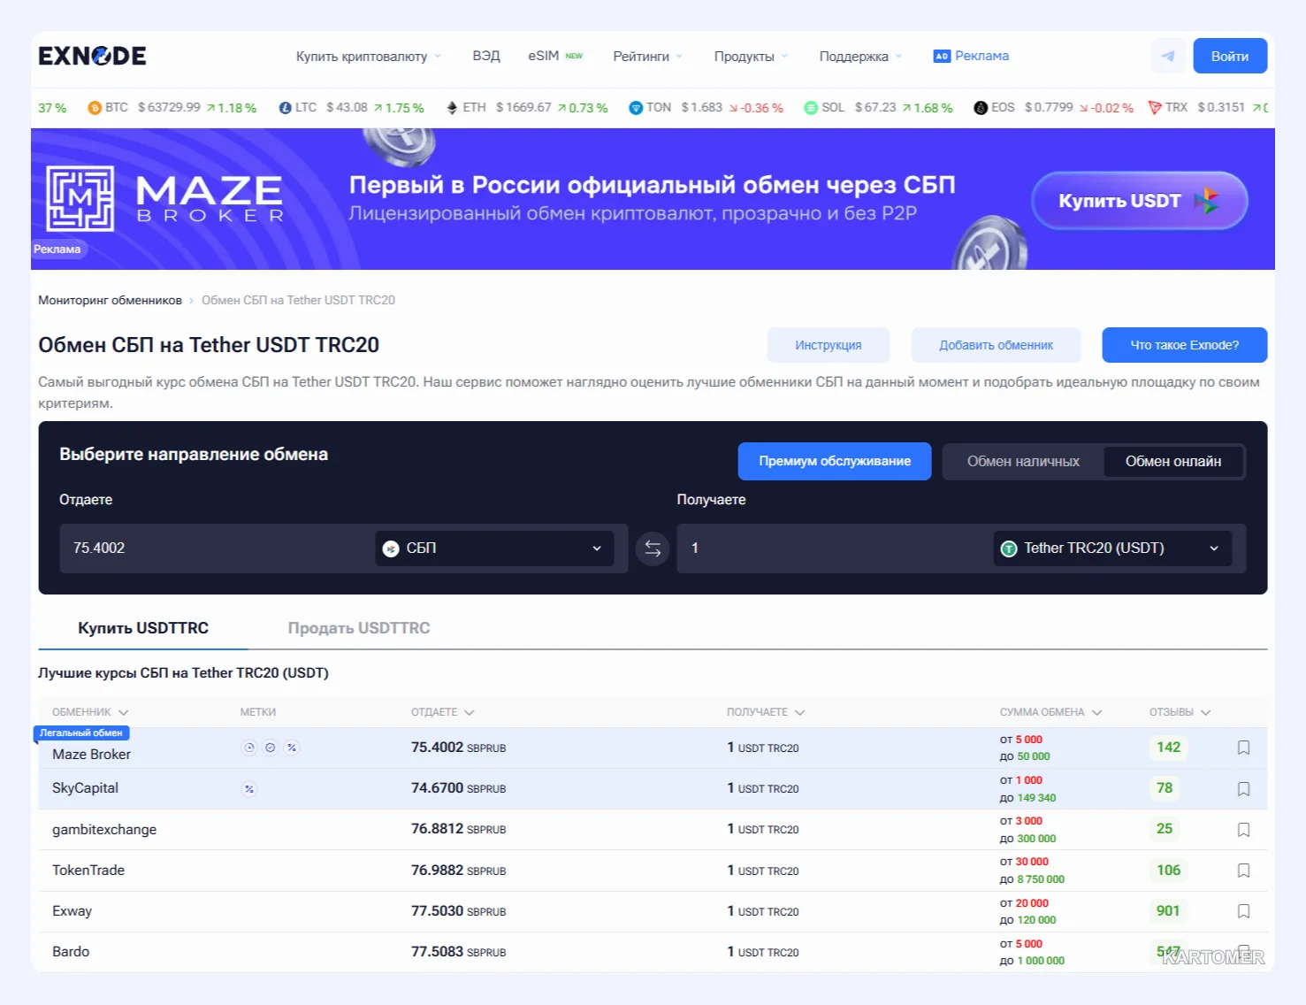
Task: Bookmark the SkyCapital exchanger
Action: tap(1243, 788)
